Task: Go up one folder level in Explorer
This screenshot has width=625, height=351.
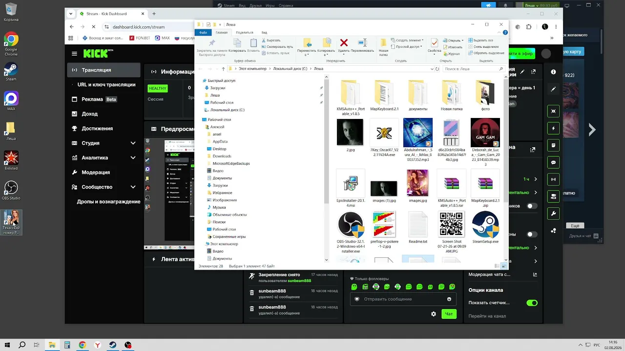Action: click(224, 69)
